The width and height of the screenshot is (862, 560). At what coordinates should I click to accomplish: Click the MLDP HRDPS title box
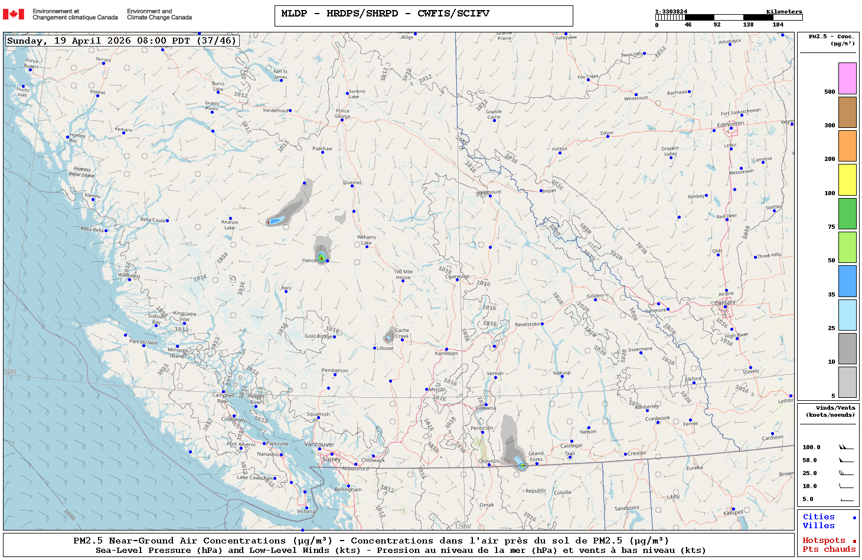coord(423,16)
